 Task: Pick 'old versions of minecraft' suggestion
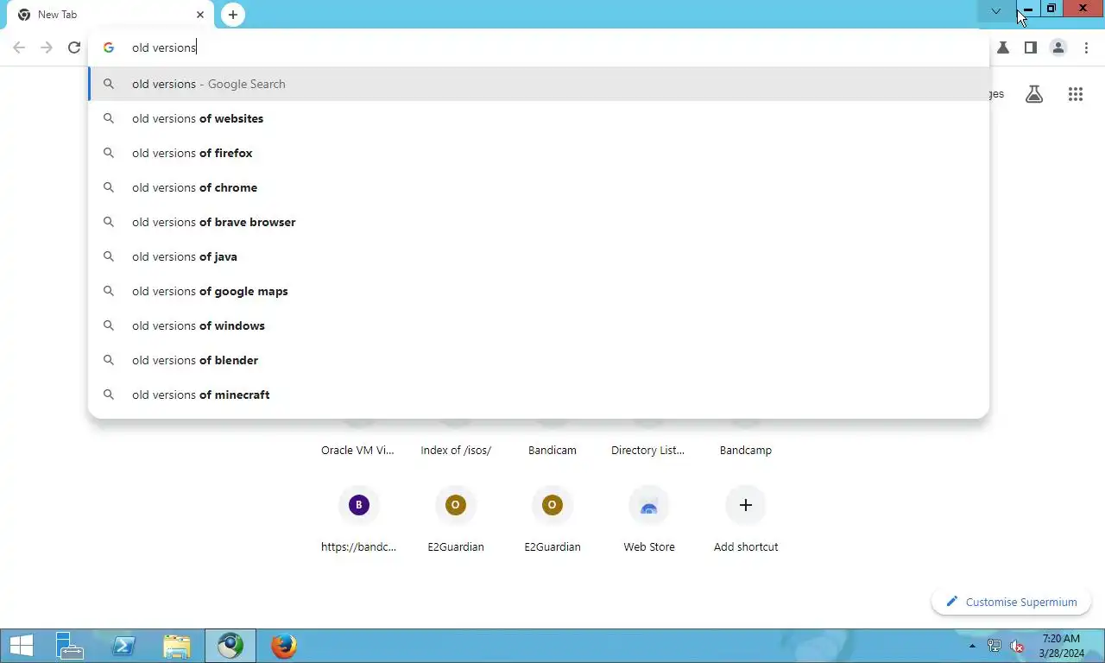pyautogui.click(x=539, y=395)
